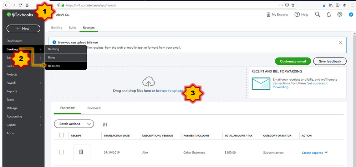The height and width of the screenshot is (167, 356).
Task: Expand the Capital sidebar chevron
Action: 40,125
